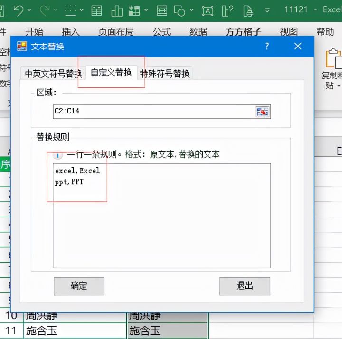Viewport: 342px width, 339px height.
Task: Close the 文本替换 dialog with X
Action: (298, 46)
